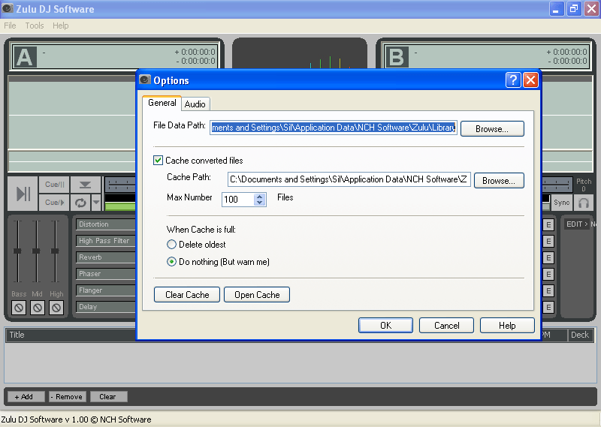
Task: Kill the Bass band with its mute icon
Action: [19, 308]
